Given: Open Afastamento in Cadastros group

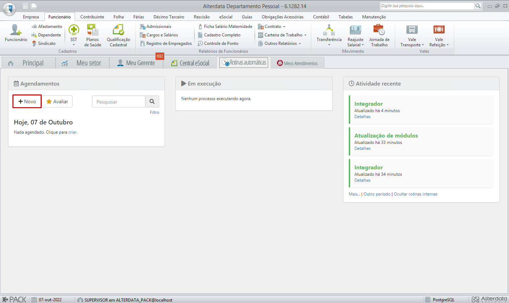Looking at the screenshot, I should tap(47, 27).
